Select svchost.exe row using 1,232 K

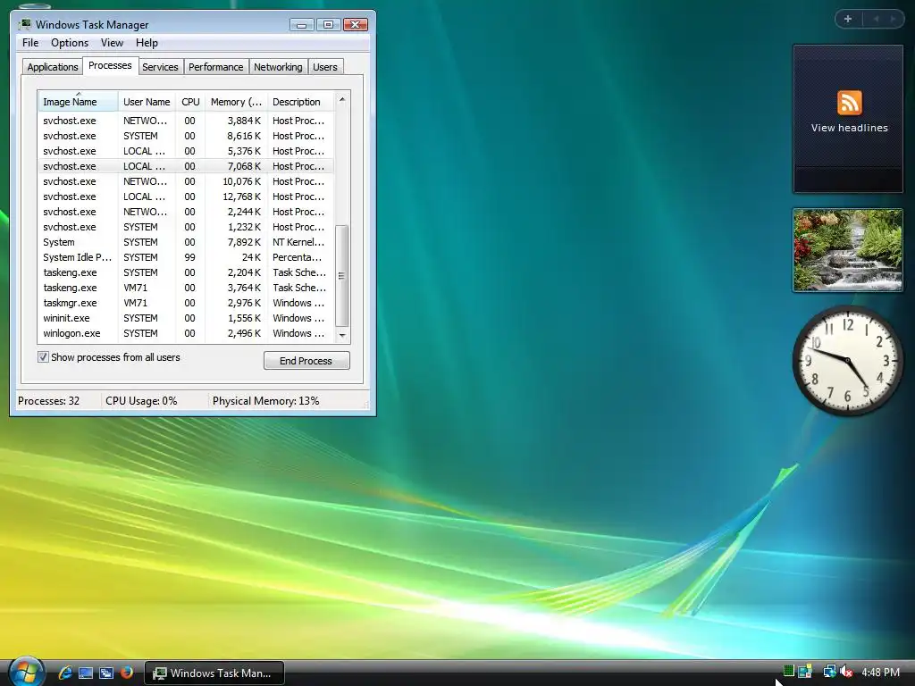pos(187,227)
